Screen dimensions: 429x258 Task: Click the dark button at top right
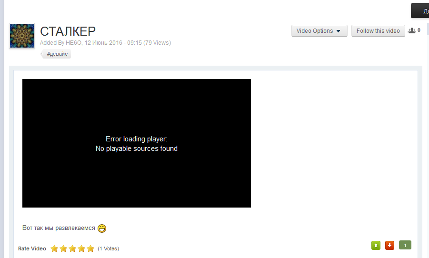click(x=420, y=11)
